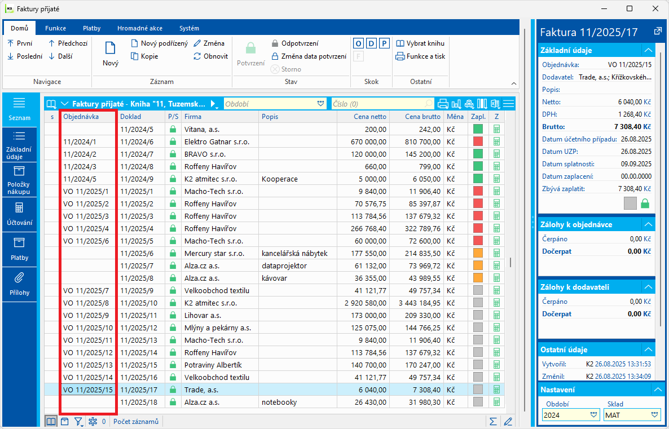Collapse the Zálohy k objednávce section

649,224
